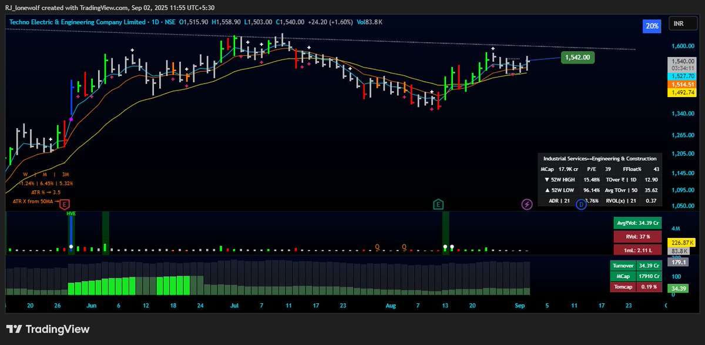
Task: Click the 1,145.00 price scale value
Action: pos(683,173)
